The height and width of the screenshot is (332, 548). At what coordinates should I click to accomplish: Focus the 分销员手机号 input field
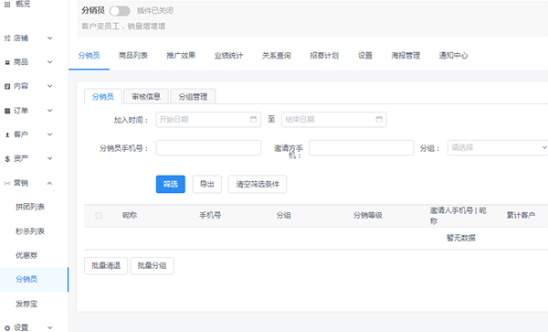coord(208,147)
